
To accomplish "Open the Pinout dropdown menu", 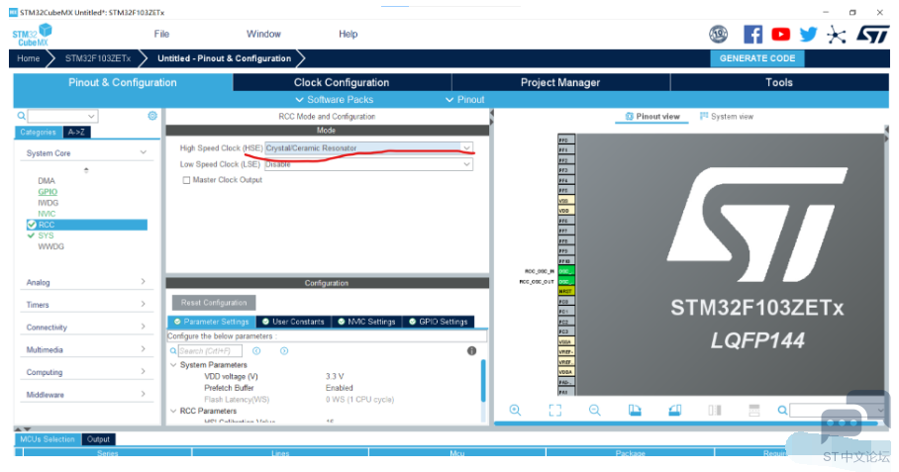I will click(x=465, y=100).
